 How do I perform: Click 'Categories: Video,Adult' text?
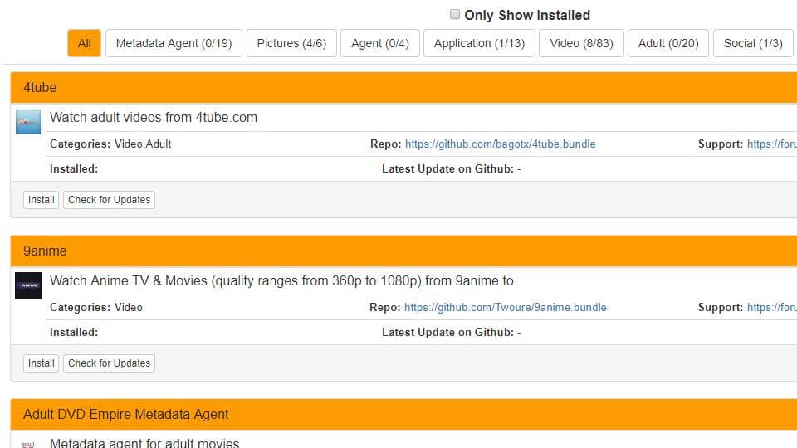point(110,144)
